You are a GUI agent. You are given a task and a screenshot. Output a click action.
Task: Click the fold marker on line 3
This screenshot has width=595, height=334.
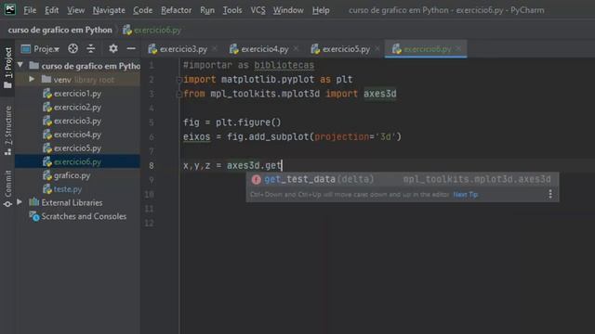(179, 94)
